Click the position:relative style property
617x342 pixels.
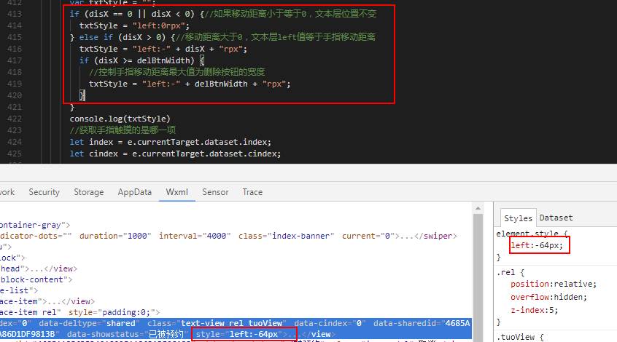click(x=554, y=284)
